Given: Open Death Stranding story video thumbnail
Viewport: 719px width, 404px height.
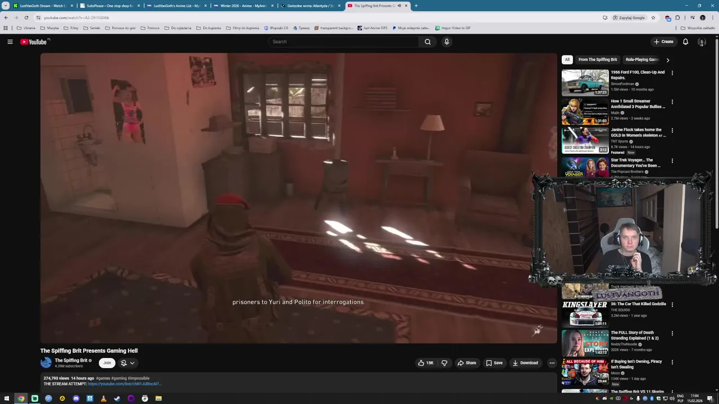Looking at the screenshot, I should point(585,343).
